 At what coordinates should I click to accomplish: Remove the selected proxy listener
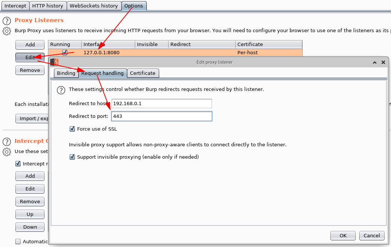30,70
